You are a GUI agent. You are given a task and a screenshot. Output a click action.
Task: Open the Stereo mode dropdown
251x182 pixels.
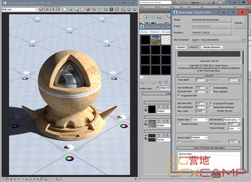[199, 137]
